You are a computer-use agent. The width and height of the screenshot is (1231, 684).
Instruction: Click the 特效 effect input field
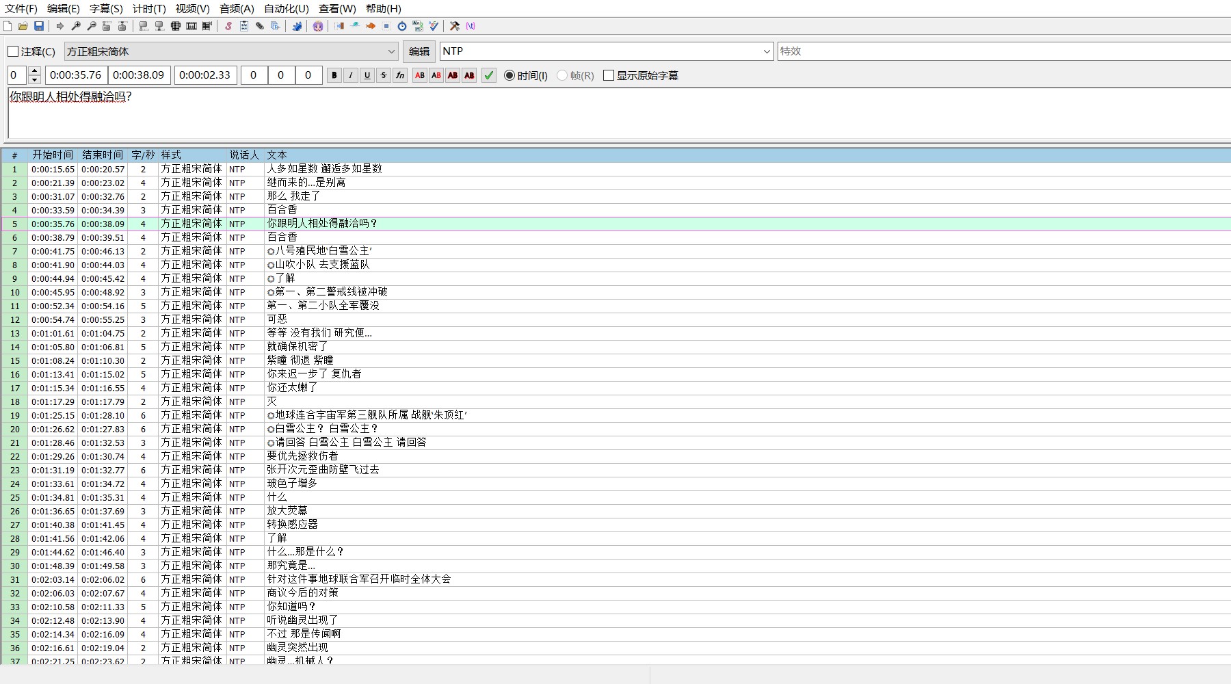coord(1004,51)
